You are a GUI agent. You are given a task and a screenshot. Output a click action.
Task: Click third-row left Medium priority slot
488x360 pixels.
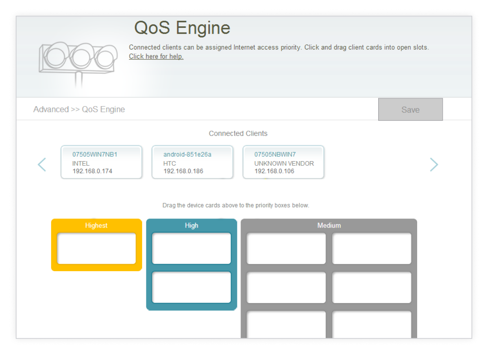[x=286, y=324]
